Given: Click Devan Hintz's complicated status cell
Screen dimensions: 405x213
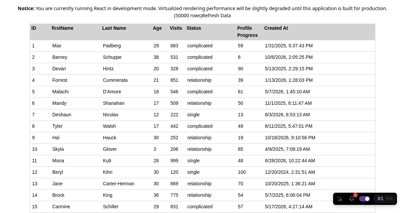Looking at the screenshot, I should 200,69.
